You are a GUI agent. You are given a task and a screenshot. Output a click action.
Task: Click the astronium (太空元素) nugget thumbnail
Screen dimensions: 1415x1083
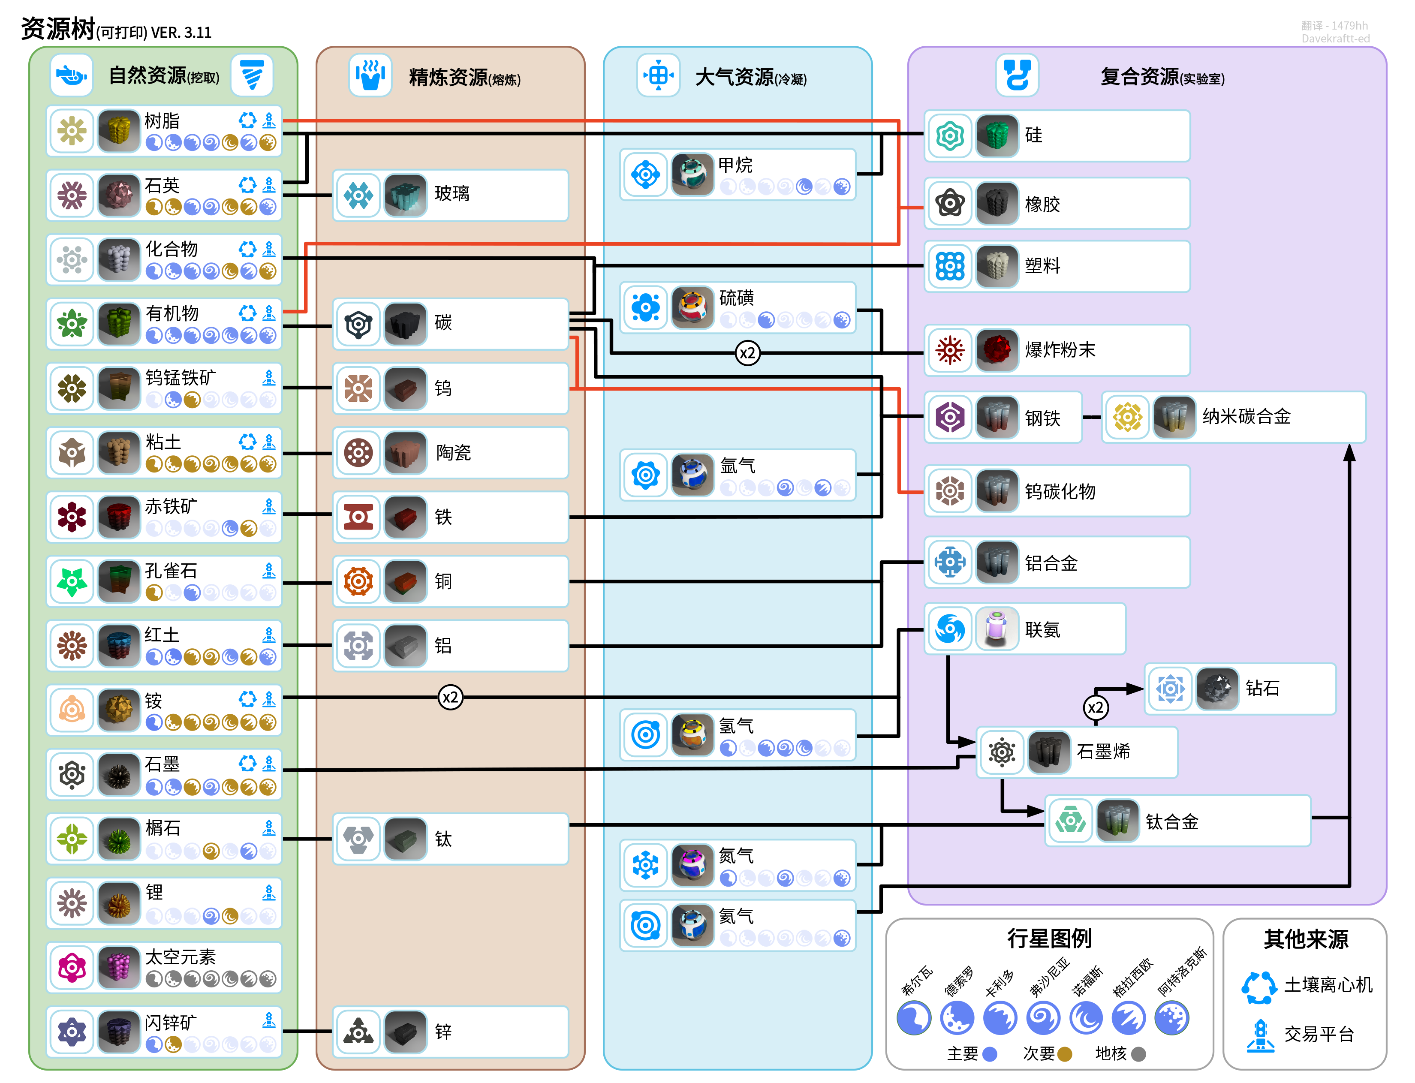[x=119, y=967]
